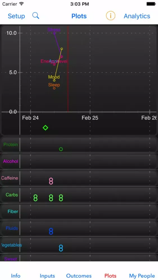Click the 5.0 axis value
Viewport: 158px width, 280px height.
[13, 73]
